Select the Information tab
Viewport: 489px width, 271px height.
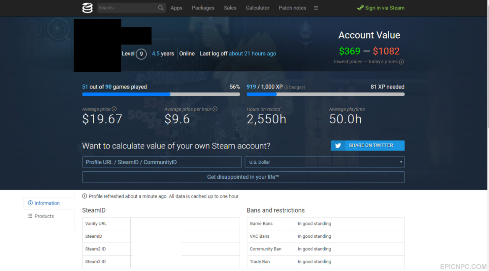pyautogui.click(x=49, y=203)
